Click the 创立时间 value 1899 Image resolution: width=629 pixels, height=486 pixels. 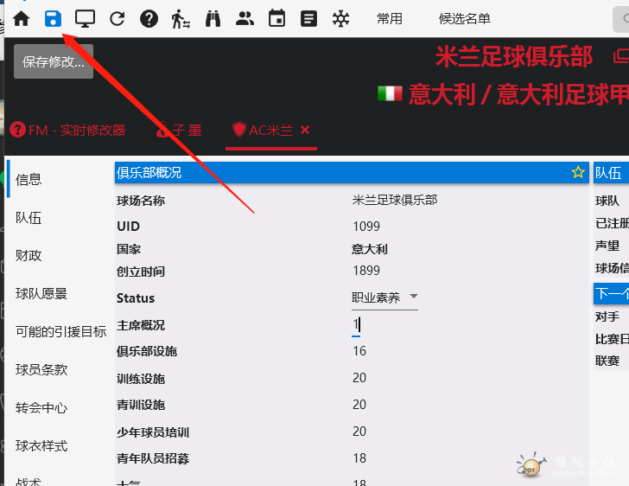pos(366,271)
